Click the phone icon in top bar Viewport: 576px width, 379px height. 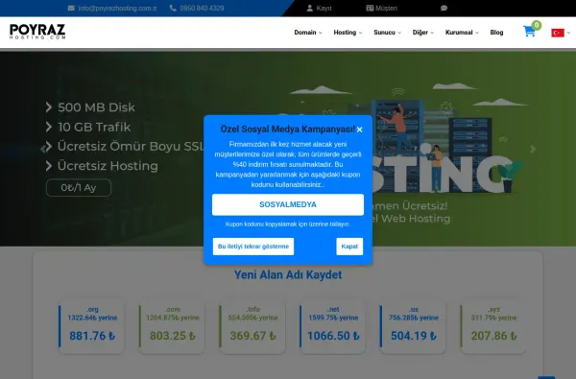[x=173, y=8]
